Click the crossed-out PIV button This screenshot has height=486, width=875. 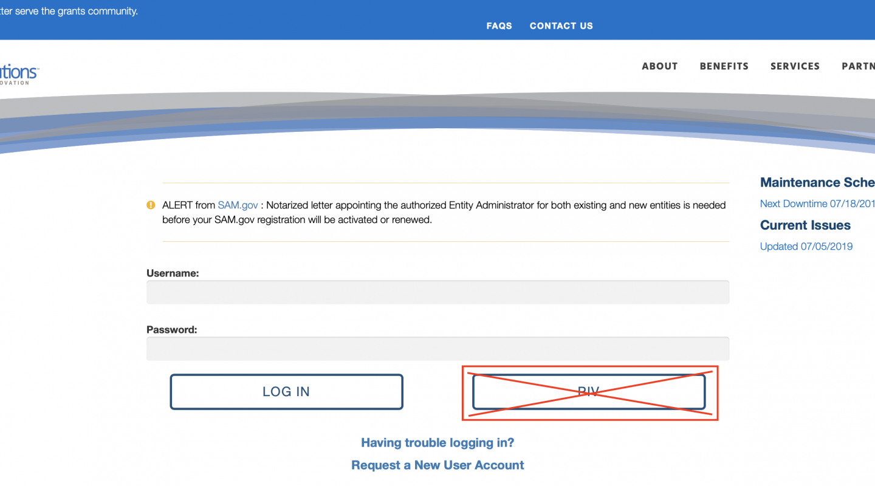pos(589,392)
